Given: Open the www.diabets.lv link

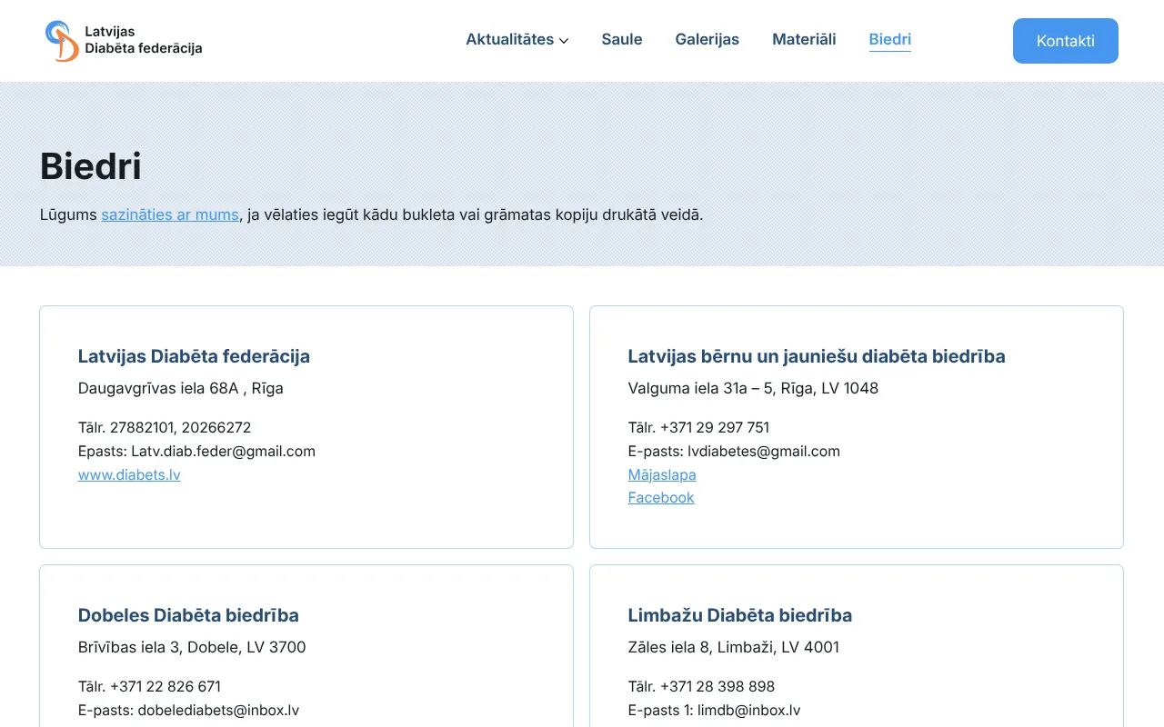Looking at the screenshot, I should pyautogui.click(x=129, y=474).
